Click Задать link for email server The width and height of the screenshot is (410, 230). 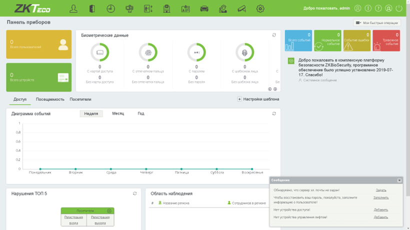tap(380, 190)
